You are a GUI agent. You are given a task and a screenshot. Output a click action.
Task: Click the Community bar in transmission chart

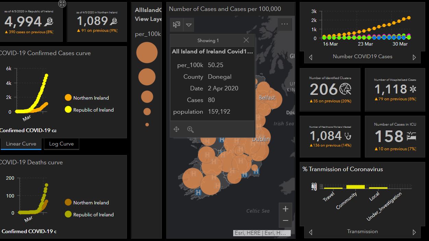(355, 187)
